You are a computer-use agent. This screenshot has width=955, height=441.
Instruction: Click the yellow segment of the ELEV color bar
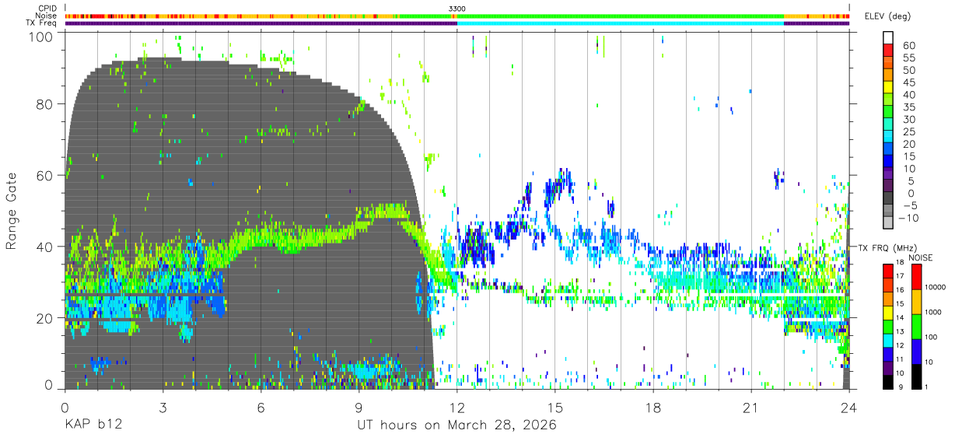(x=888, y=88)
